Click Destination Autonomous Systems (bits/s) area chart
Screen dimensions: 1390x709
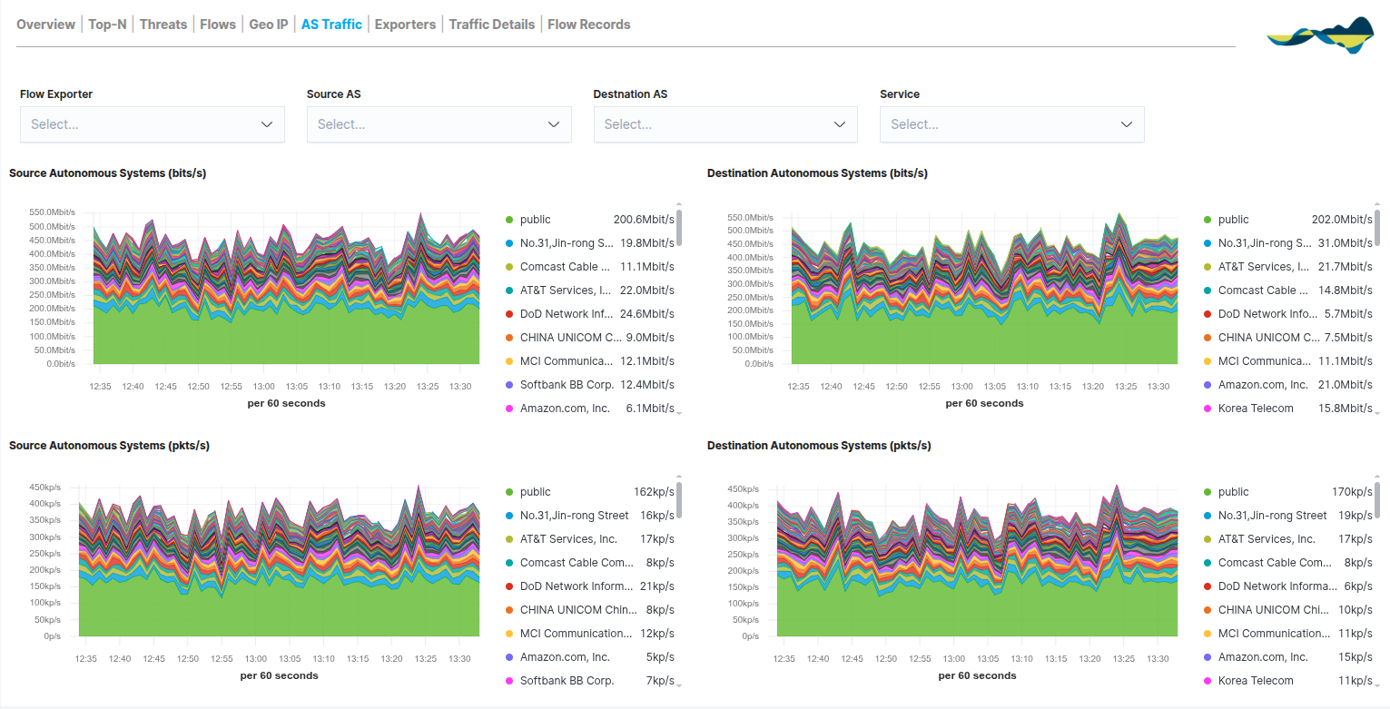click(984, 290)
